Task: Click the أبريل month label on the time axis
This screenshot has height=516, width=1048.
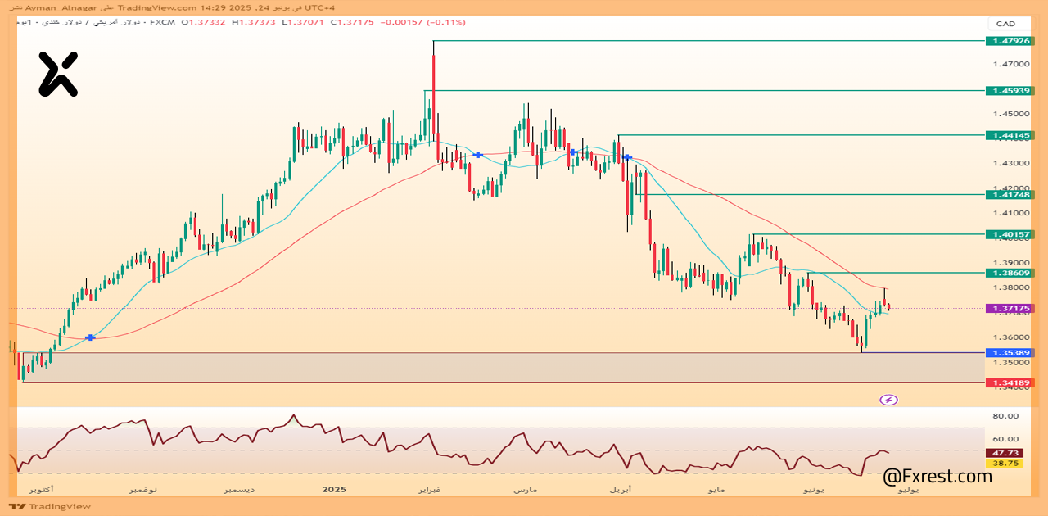Action: click(x=621, y=490)
